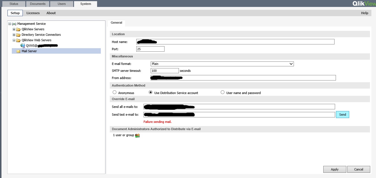Select the System tab
The width and height of the screenshot is (376, 178).
click(86, 4)
